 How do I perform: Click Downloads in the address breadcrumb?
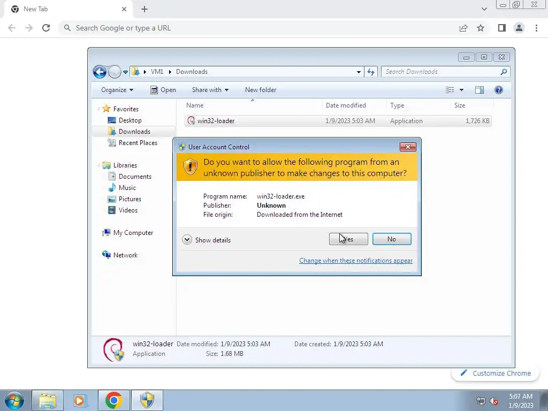pos(192,72)
